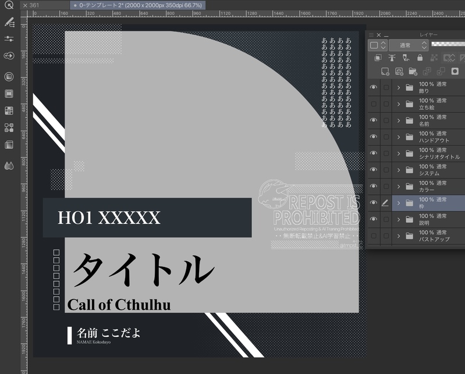Click the タイトル text on canvas
Image resolution: width=465 pixels, height=374 pixels.
[x=144, y=270]
